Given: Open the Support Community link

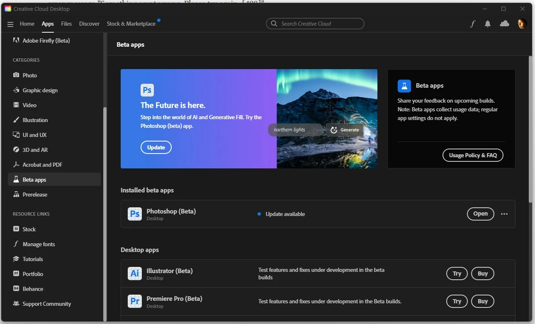Looking at the screenshot, I should coord(54,304).
